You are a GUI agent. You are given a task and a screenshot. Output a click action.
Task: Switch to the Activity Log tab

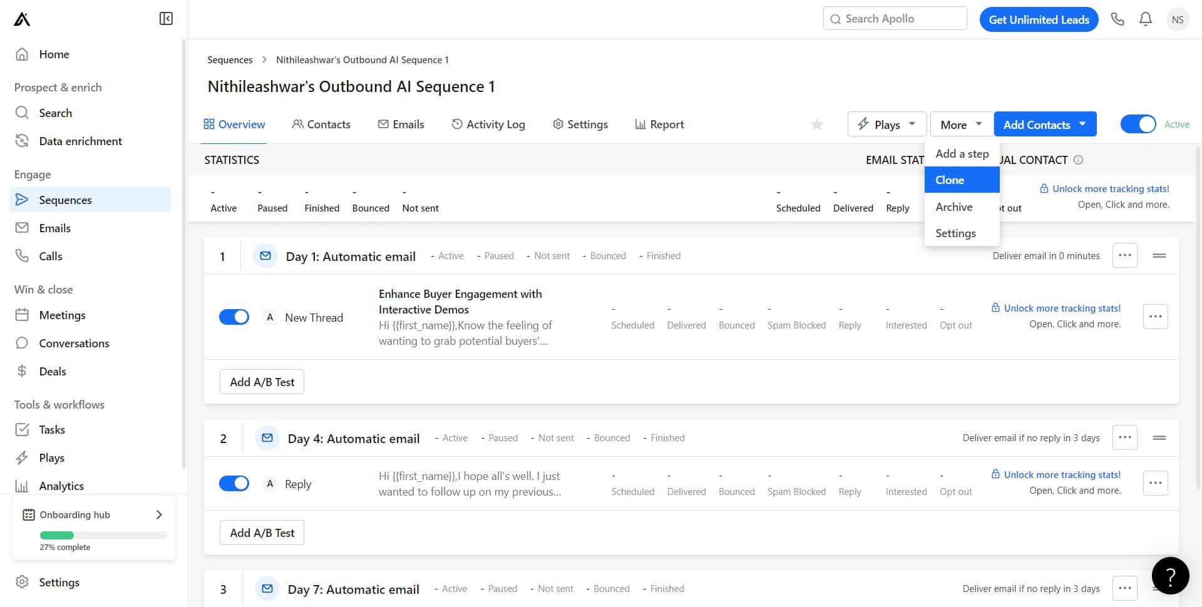pos(488,125)
